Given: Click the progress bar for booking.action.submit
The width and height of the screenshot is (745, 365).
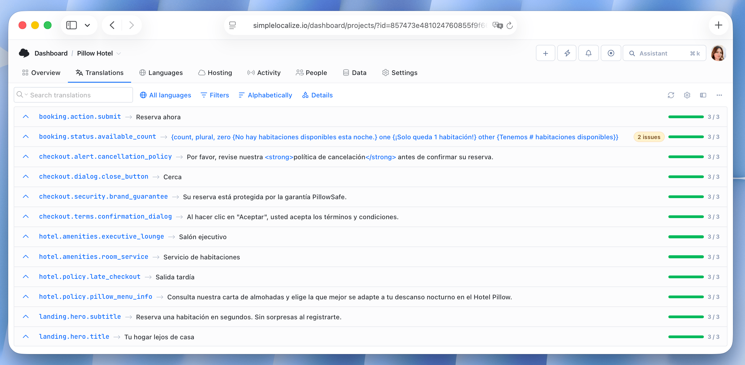Looking at the screenshot, I should click(x=686, y=117).
